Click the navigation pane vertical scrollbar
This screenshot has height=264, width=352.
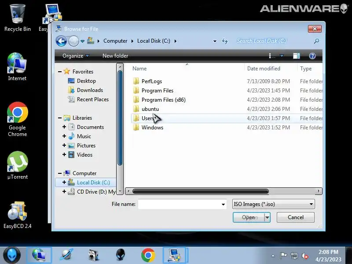[120, 118]
